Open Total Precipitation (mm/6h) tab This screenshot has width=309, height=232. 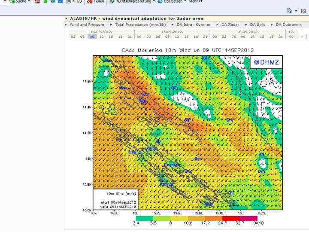coord(140,25)
